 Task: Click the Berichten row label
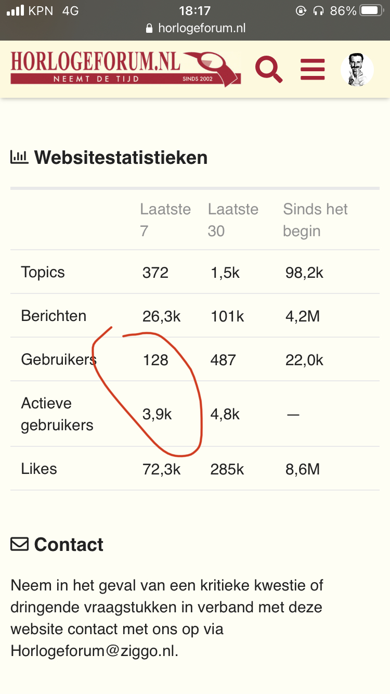(x=54, y=316)
